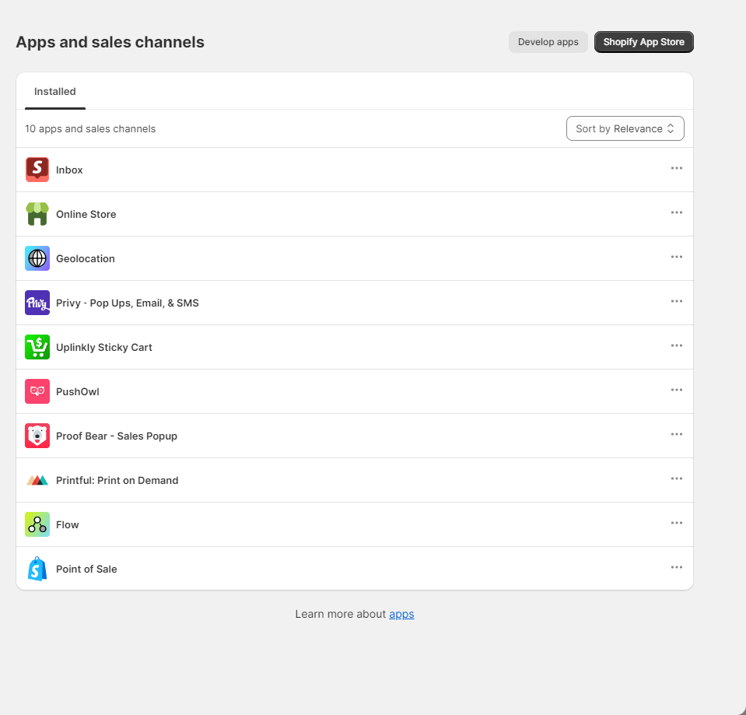
Task: Click the Uplinkly Sticky Cart icon
Action: [x=37, y=347]
